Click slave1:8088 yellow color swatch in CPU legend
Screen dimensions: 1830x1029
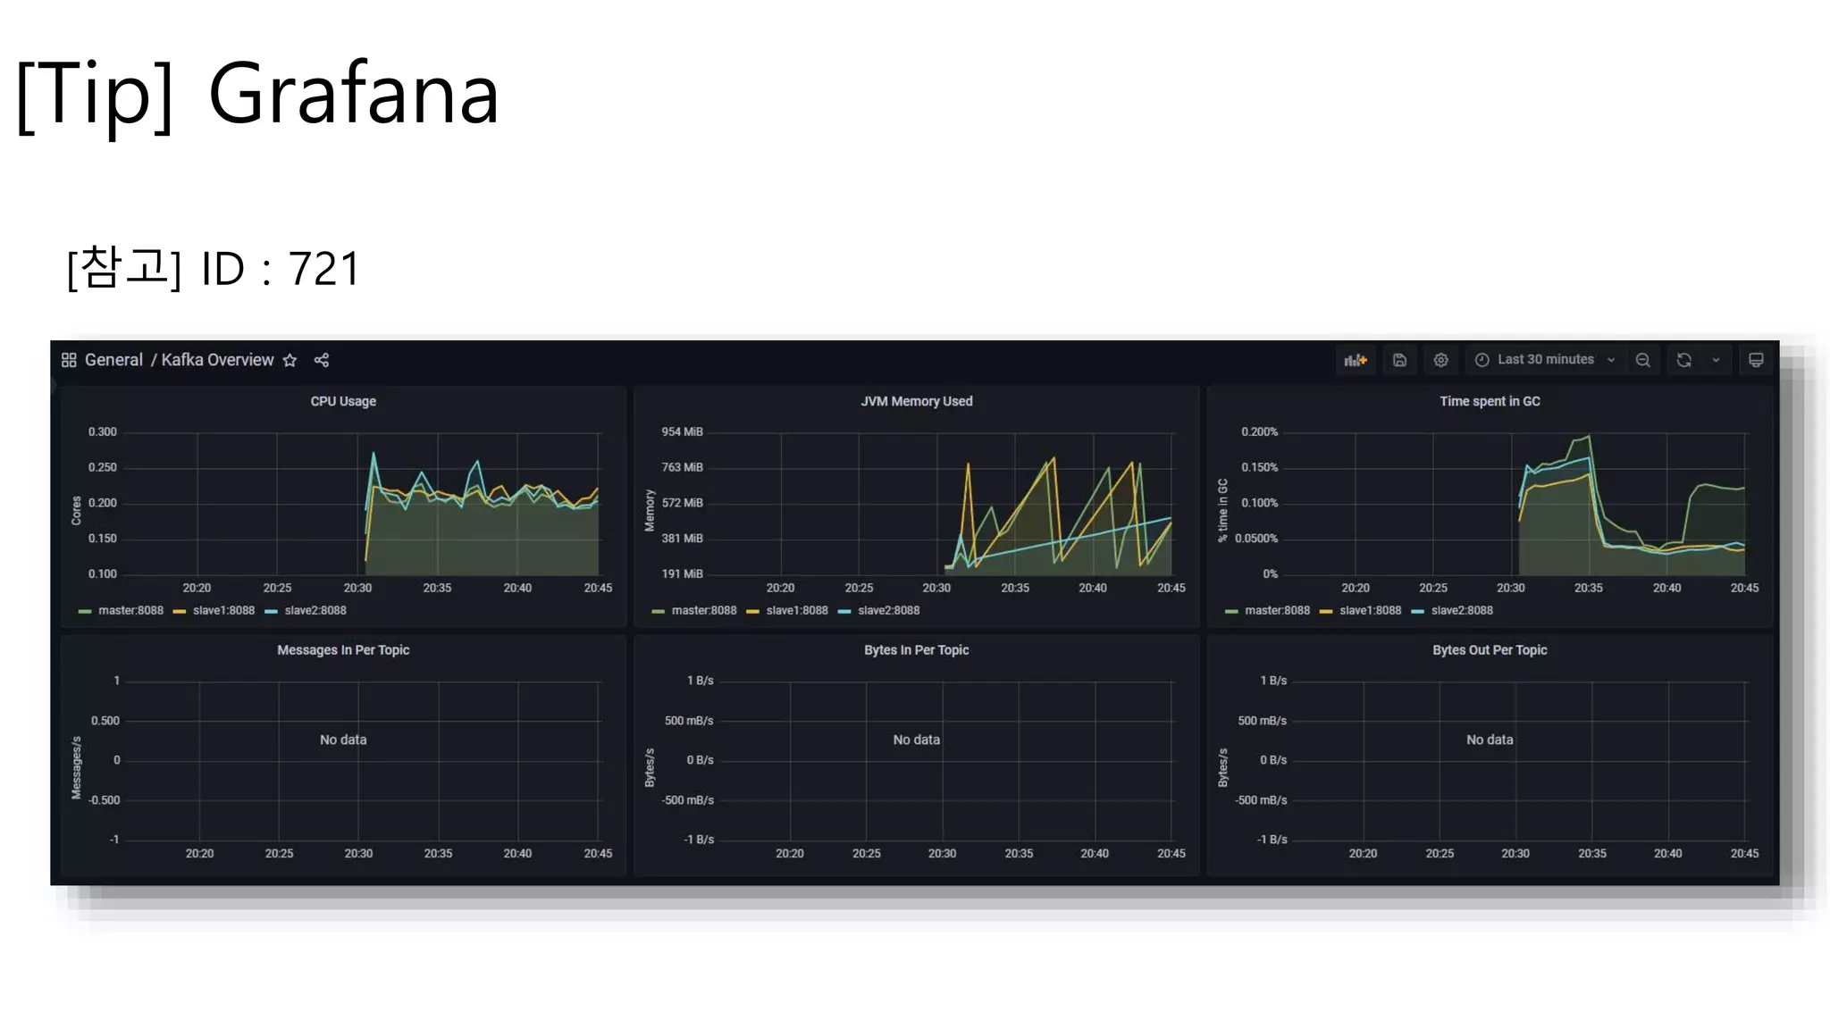pyautogui.click(x=180, y=612)
